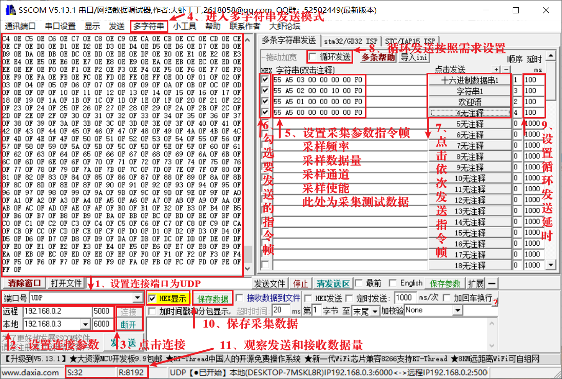This screenshot has height=379, width=562.
Task: Open the 多字符串 menu
Action: point(149,26)
